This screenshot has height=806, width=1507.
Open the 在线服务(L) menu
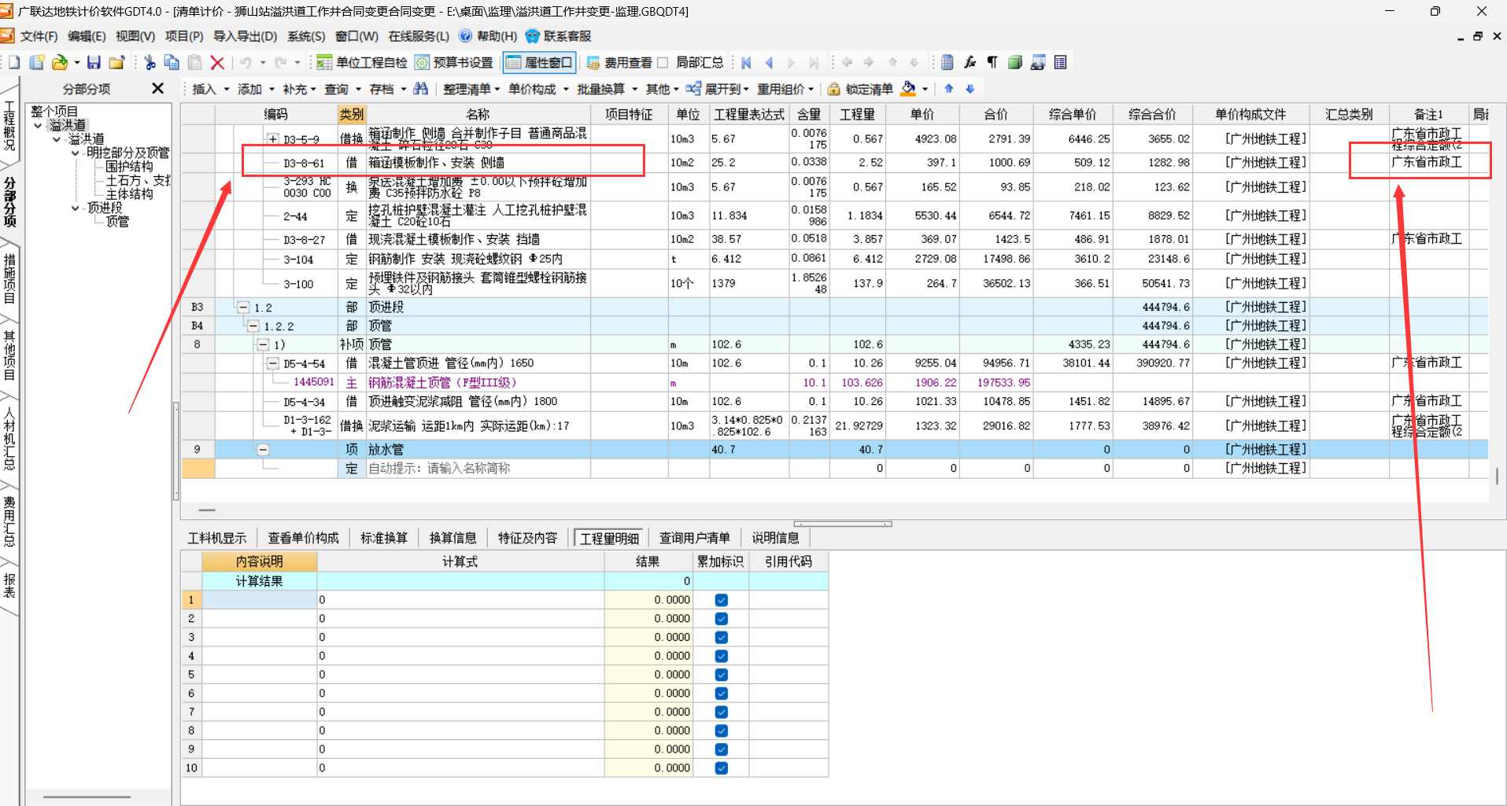click(x=419, y=36)
